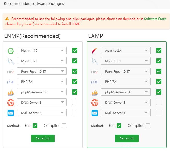Click the MySQL dolphin icon in LNMP
Screen dimensions: 170x152
[10, 61]
